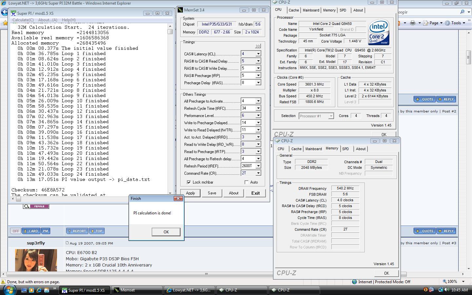The width and height of the screenshot is (472, 295).
Task: Switch to Mainboard tab in lower CPU-Z window
Action: click(314, 149)
